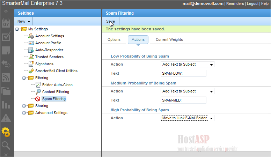Expand the Sharing tree node

(24, 106)
